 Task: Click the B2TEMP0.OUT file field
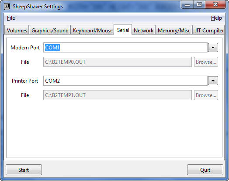tap(118, 62)
